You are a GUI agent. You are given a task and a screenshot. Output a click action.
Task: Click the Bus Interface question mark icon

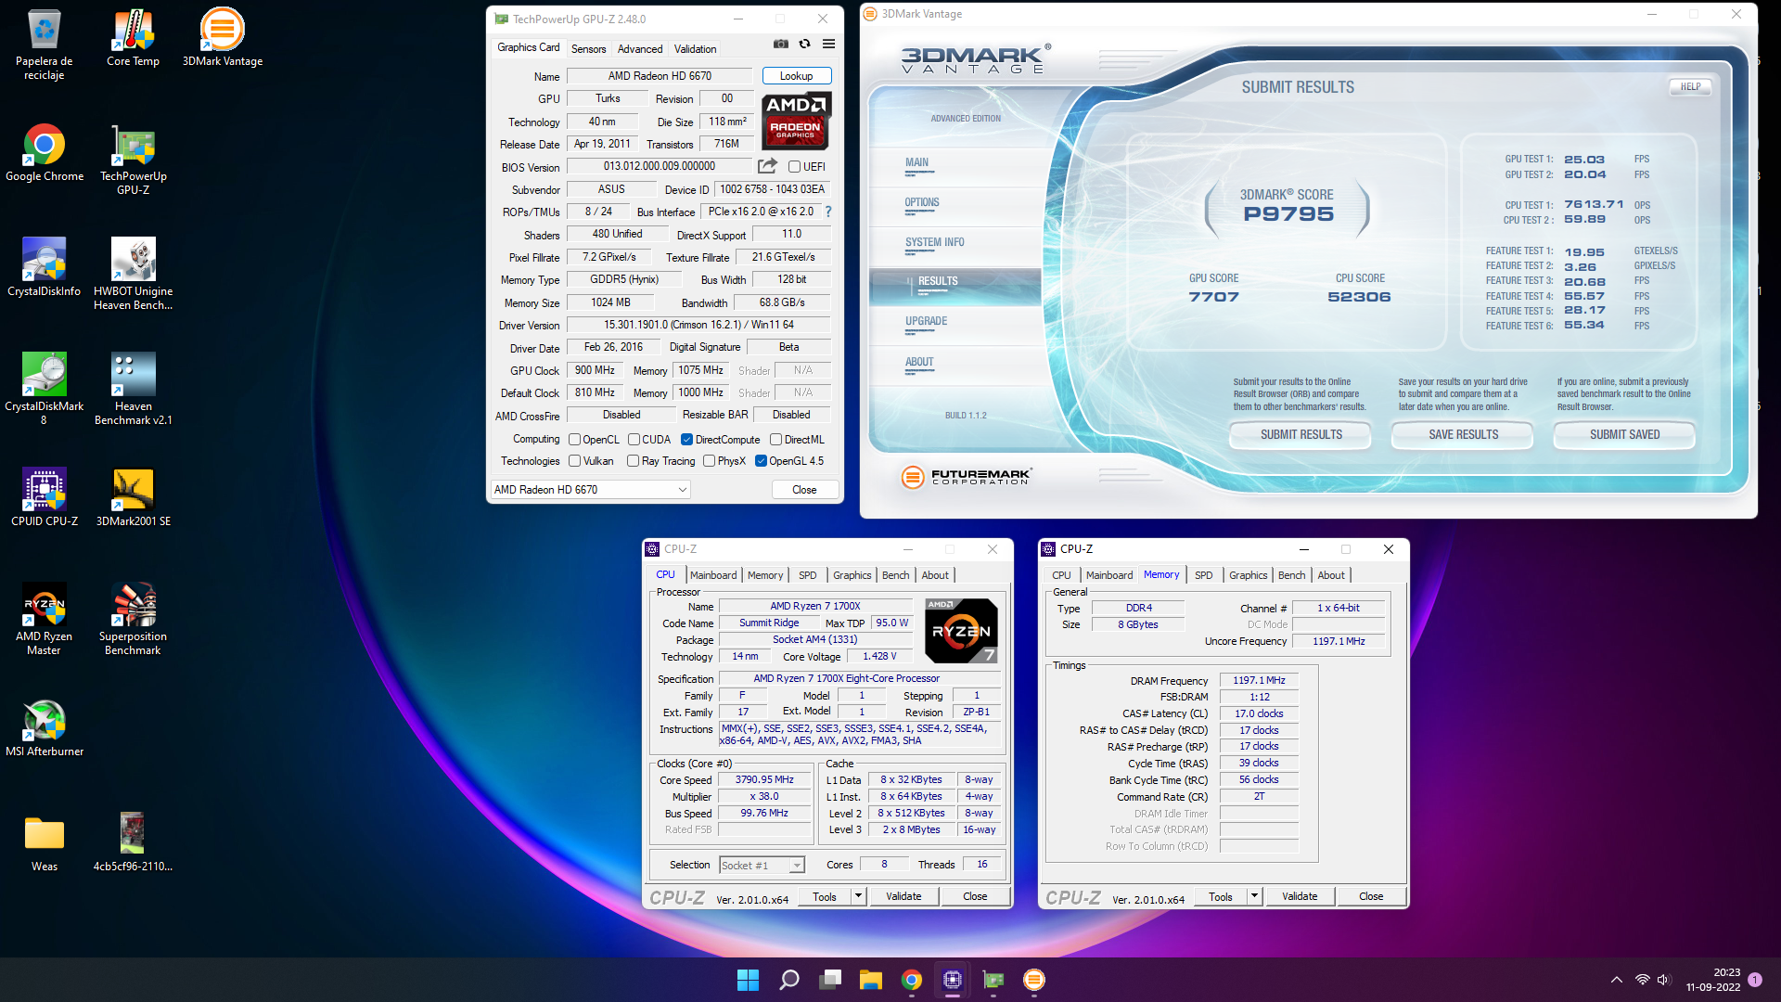pyautogui.click(x=828, y=212)
